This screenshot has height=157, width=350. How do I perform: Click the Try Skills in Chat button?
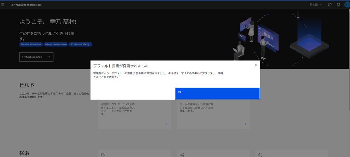(36, 57)
